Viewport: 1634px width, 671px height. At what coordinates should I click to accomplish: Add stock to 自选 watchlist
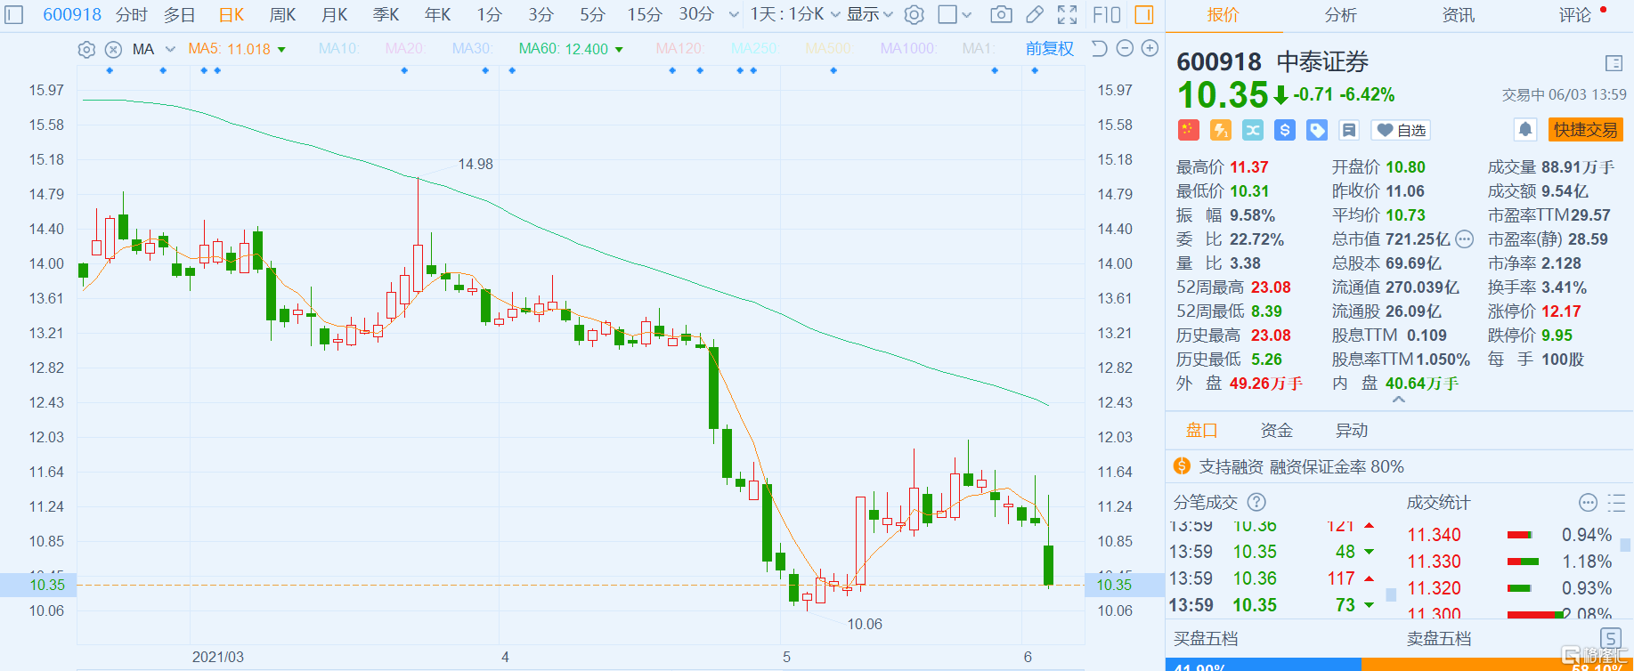point(1402,130)
